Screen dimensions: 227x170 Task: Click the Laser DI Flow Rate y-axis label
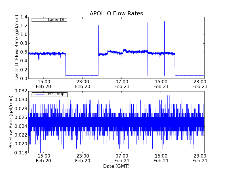pyautogui.click(x=17, y=48)
